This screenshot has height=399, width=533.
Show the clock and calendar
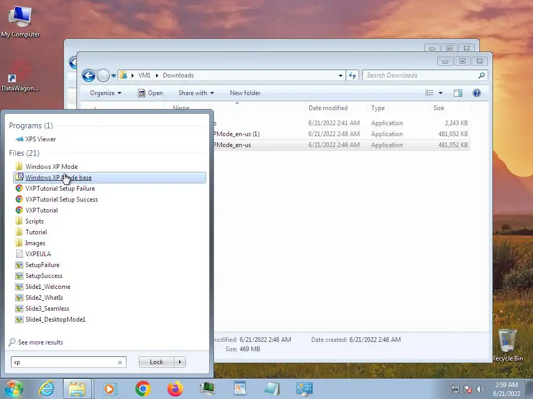(506, 389)
